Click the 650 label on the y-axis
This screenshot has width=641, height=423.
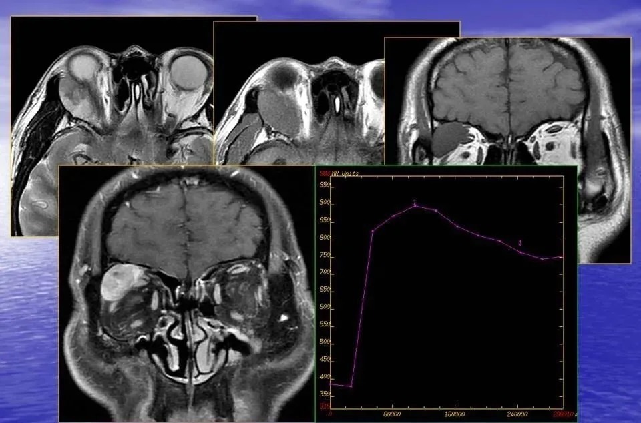pos(325,290)
